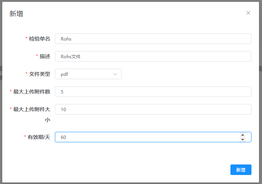Expand the 文件类型 dropdown chevron

(x=115, y=74)
